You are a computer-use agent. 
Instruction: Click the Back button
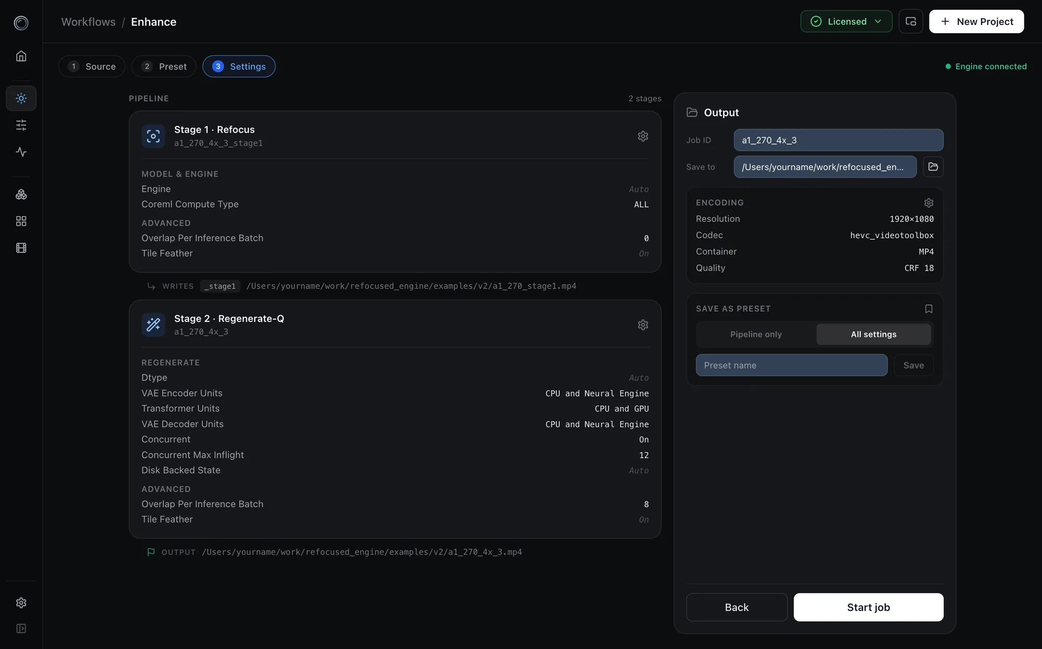coord(737,607)
